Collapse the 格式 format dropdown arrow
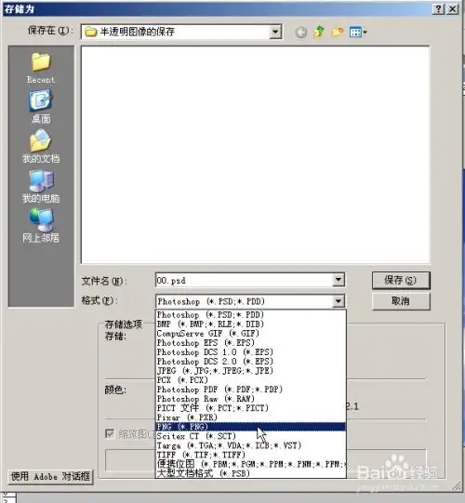This screenshot has height=503, width=465. 339,301
